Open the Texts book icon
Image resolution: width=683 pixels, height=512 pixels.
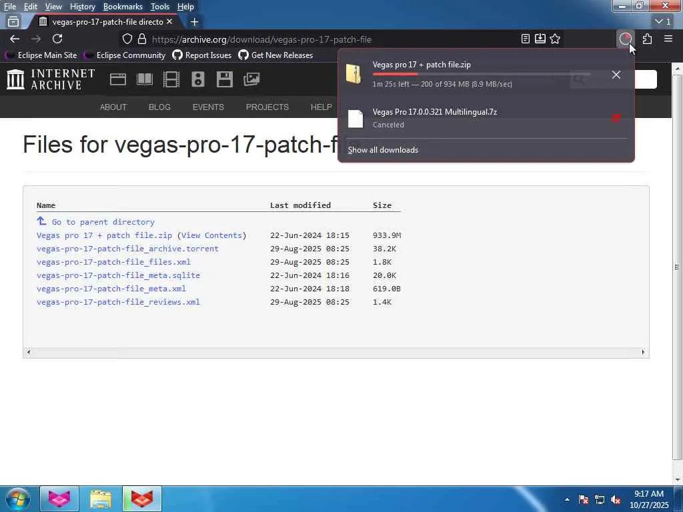tap(145, 79)
